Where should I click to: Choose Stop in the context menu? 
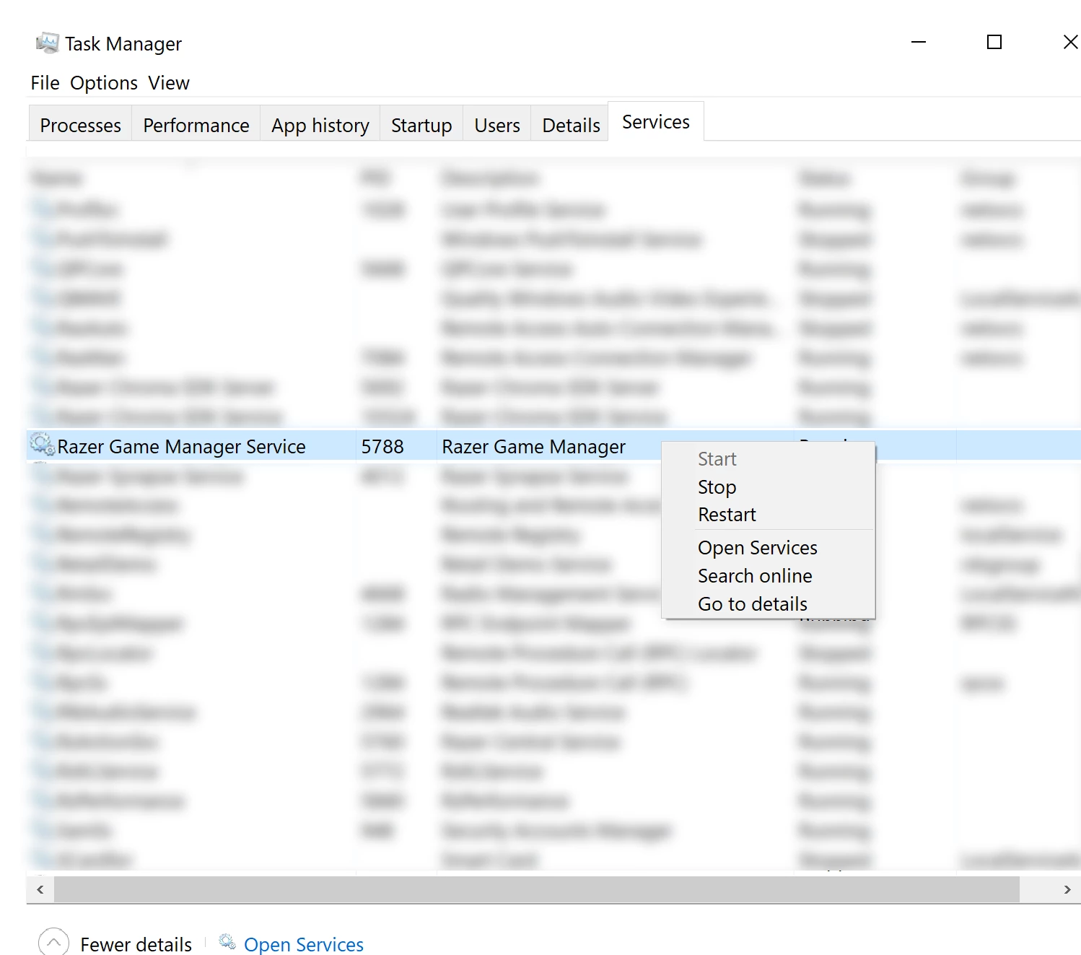(x=768, y=487)
